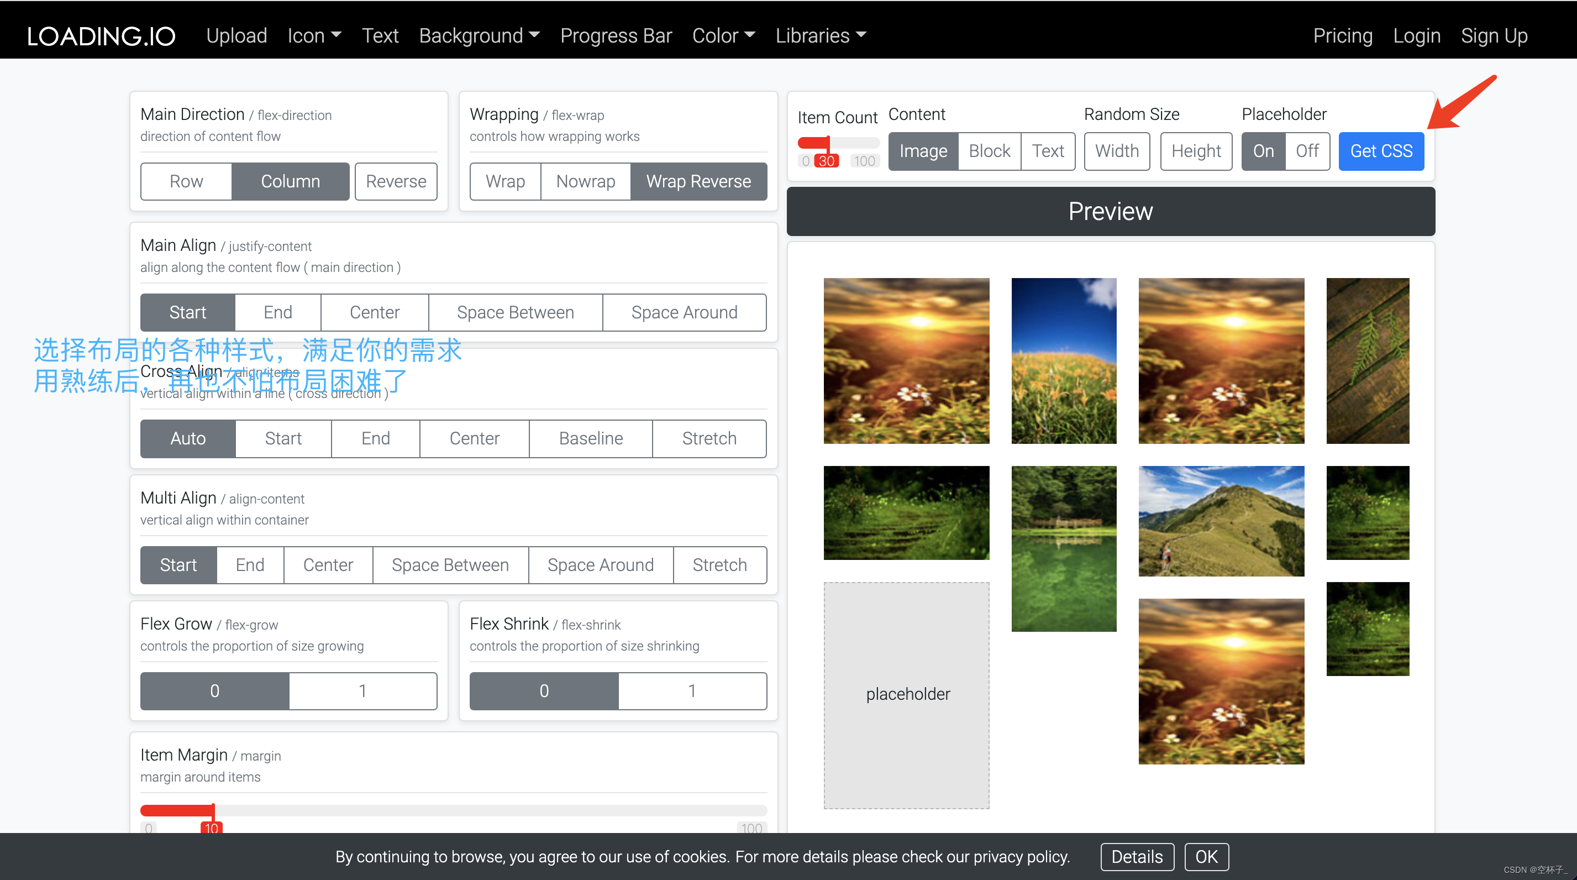Viewport: 1577px width, 880px height.
Task: Click the LOADING.IO logo
Action: (x=101, y=35)
